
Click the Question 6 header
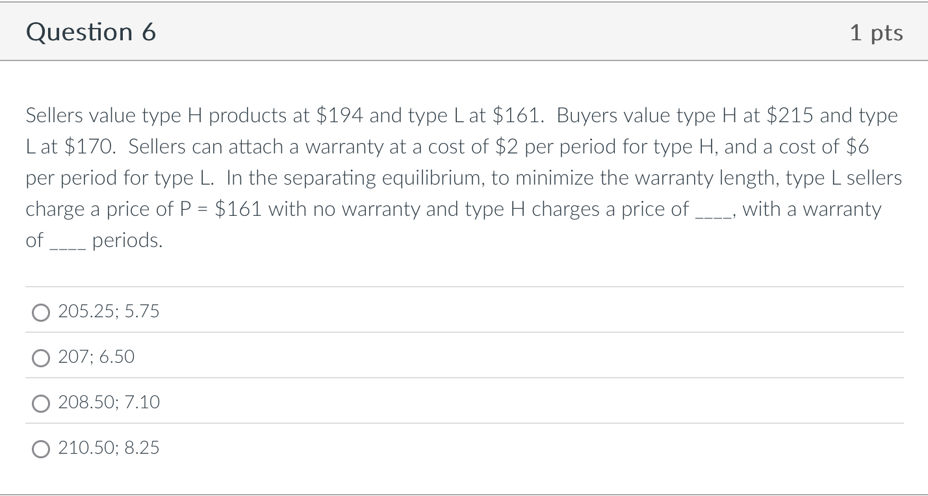pos(92,31)
